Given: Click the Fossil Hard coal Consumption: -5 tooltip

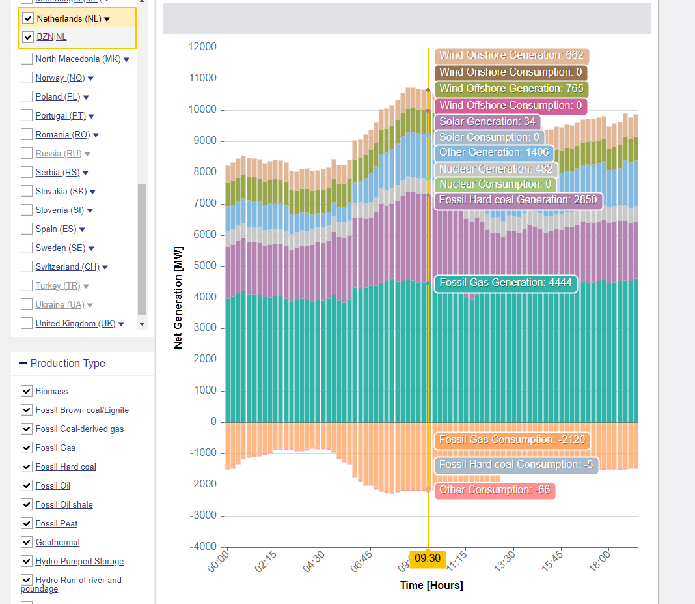Looking at the screenshot, I should point(516,465).
